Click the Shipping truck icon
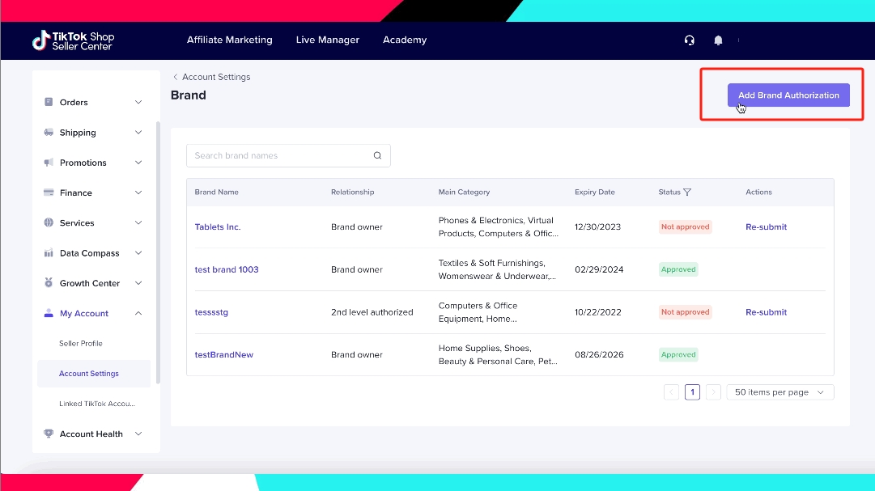875x491 pixels. click(49, 132)
